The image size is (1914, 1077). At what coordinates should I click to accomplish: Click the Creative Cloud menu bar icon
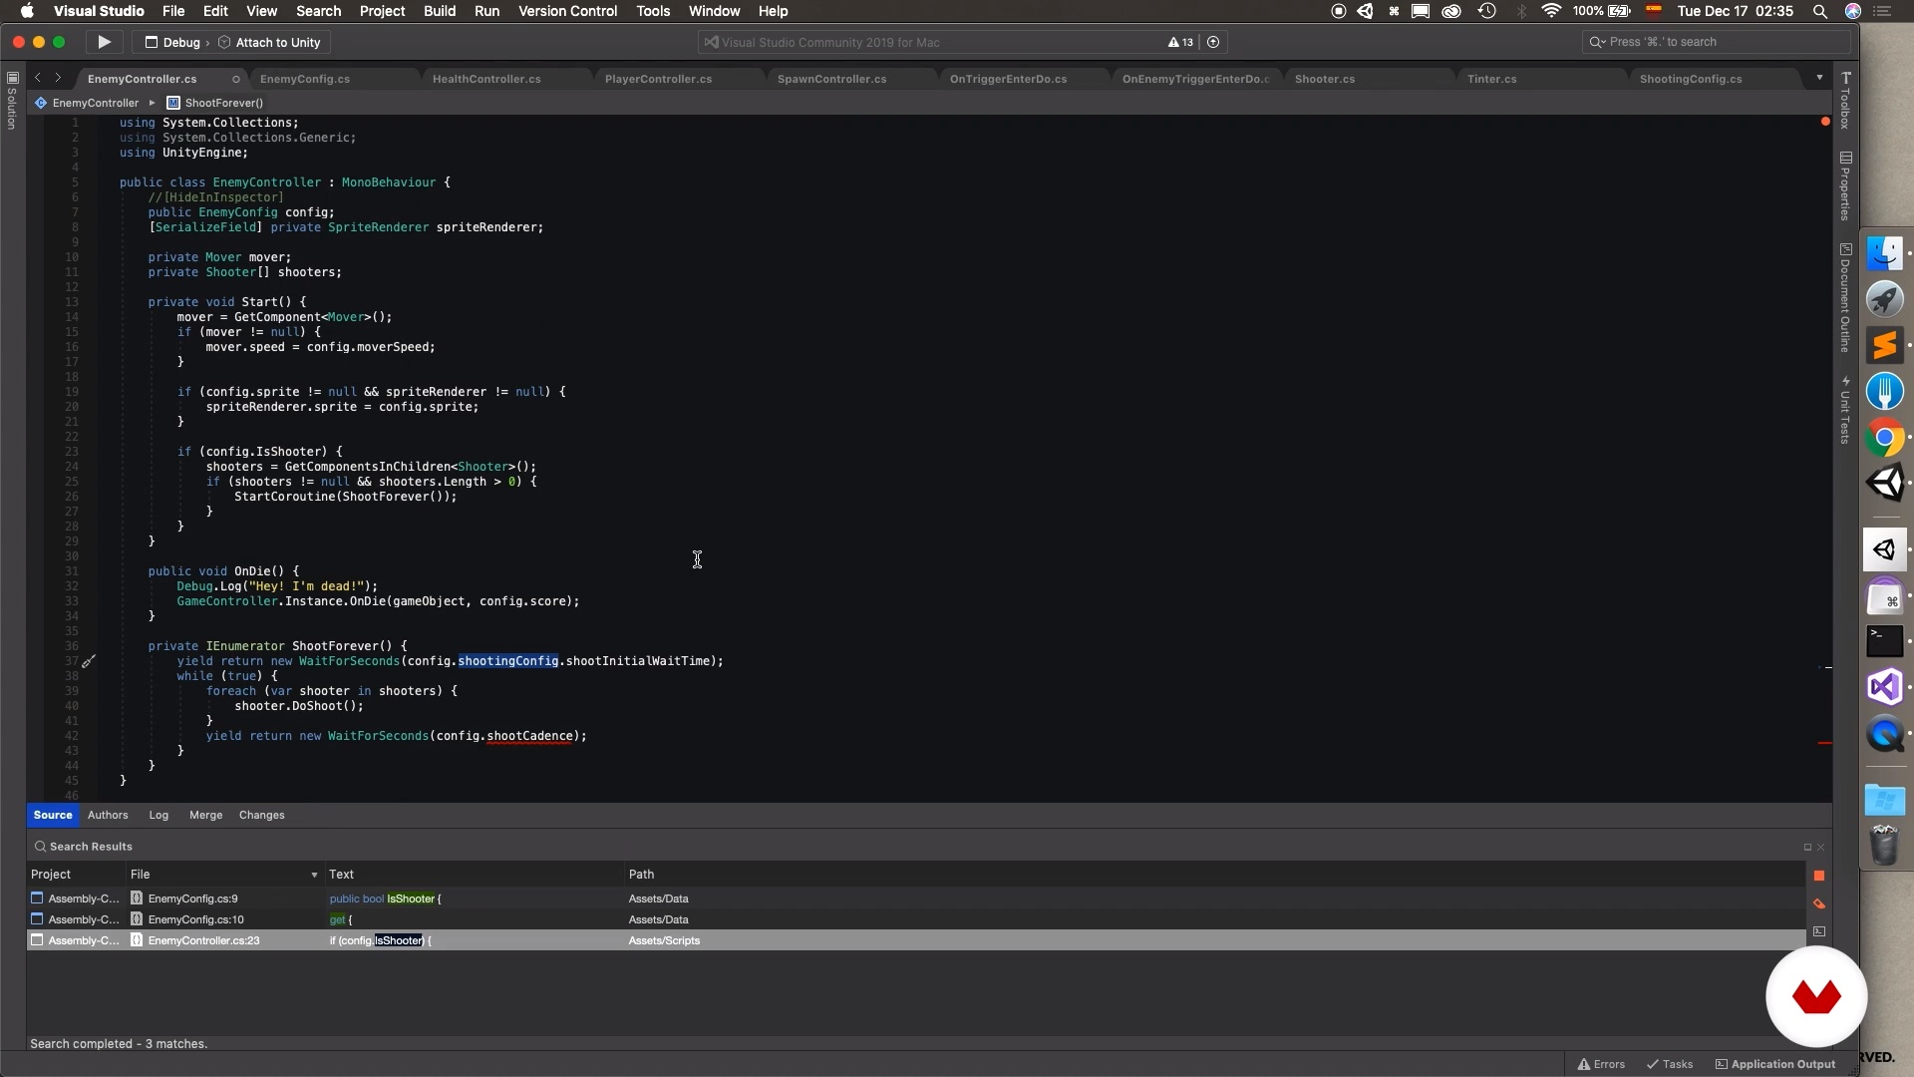pyautogui.click(x=1451, y=11)
